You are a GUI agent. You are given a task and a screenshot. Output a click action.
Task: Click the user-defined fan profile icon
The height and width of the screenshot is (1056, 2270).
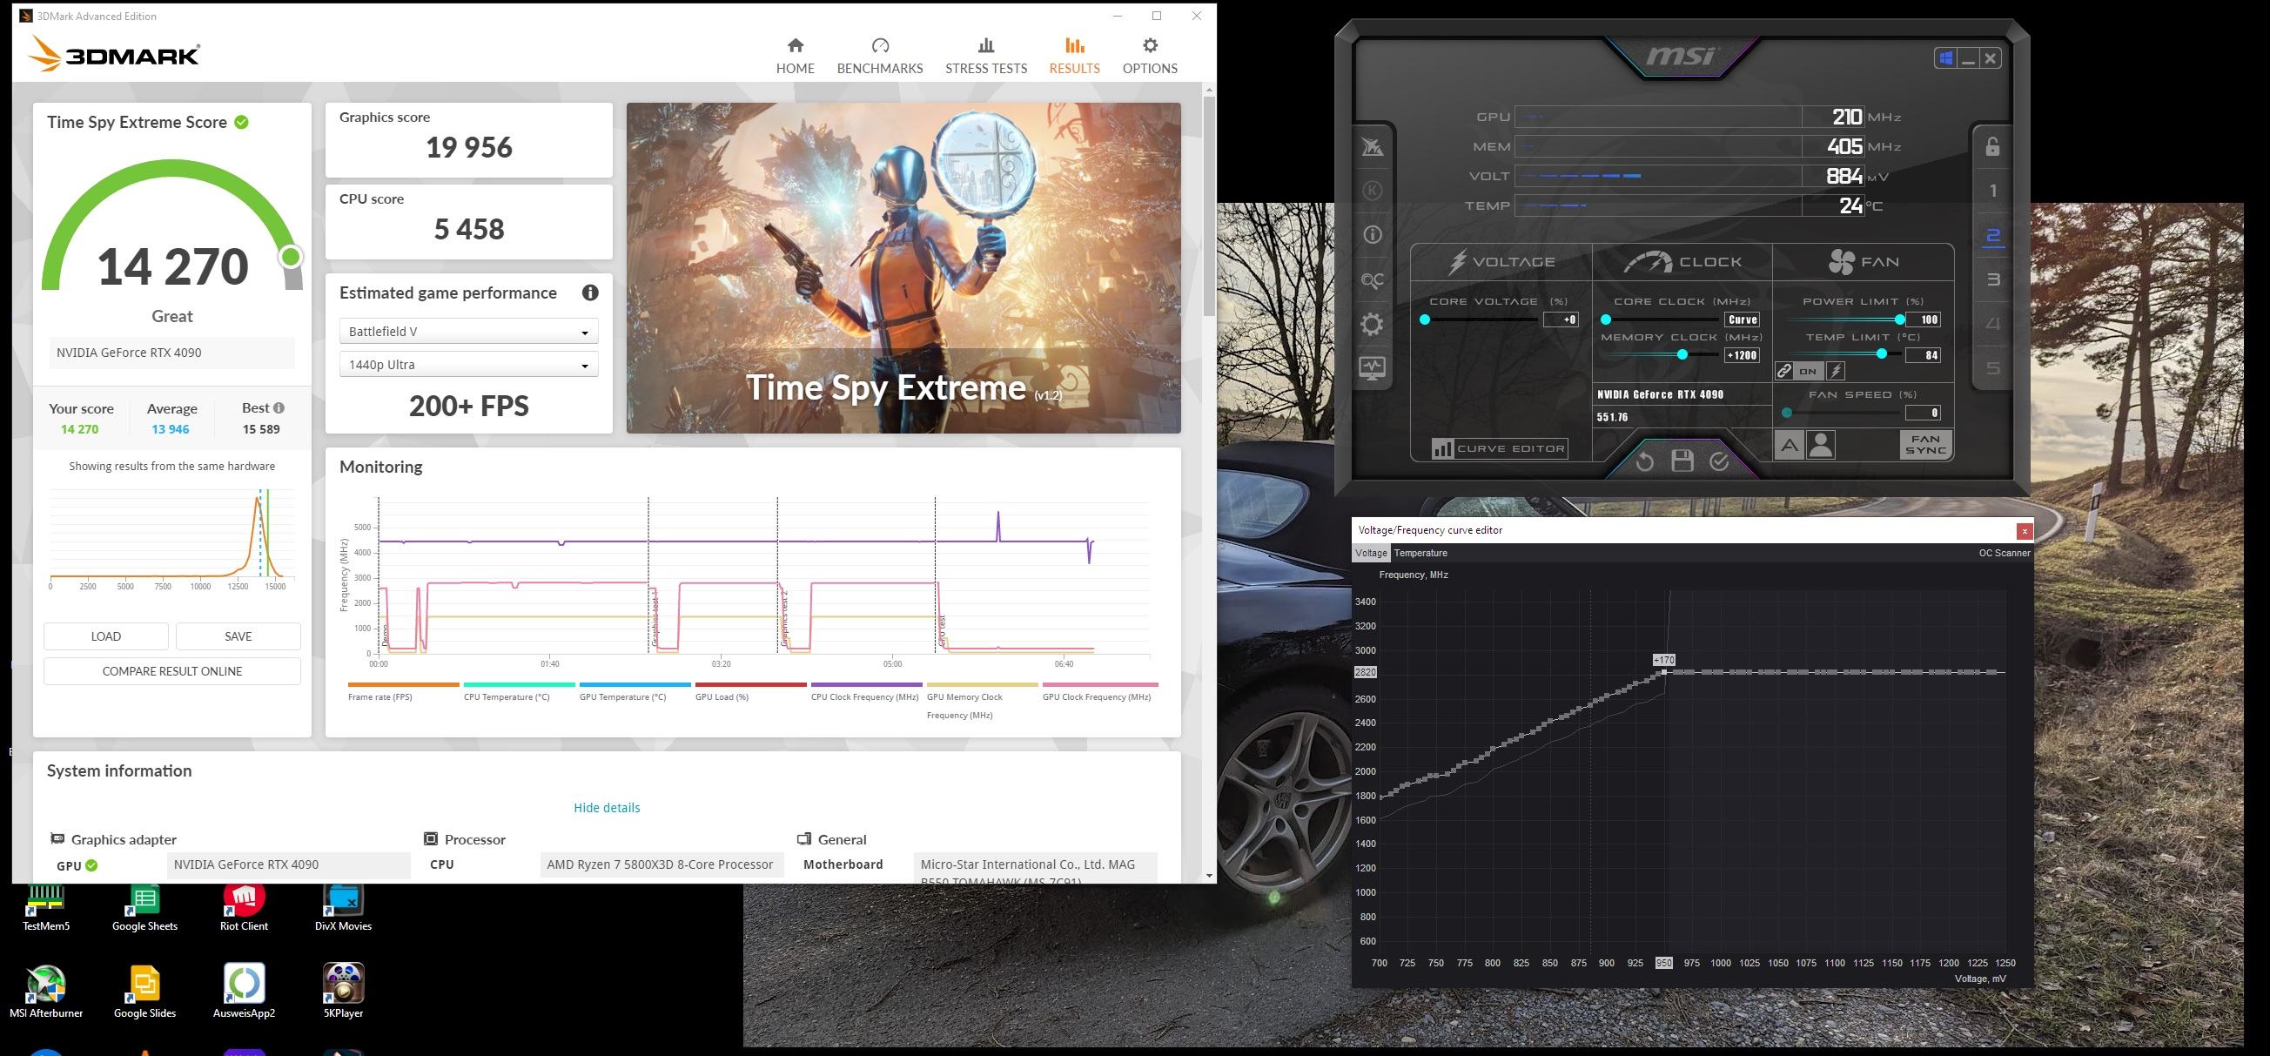(1822, 445)
